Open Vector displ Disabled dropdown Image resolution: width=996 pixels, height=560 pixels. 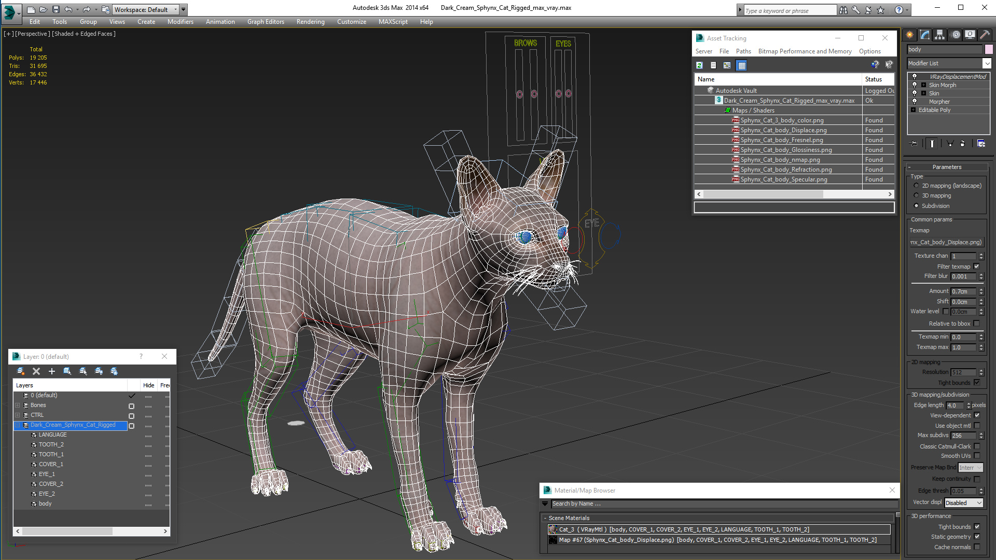coord(964,503)
